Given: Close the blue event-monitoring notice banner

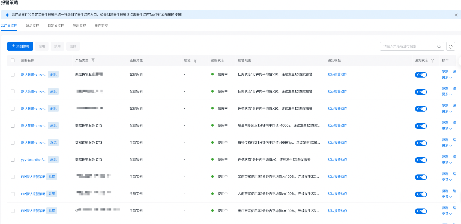Looking at the screenshot, I should click(x=456, y=15).
